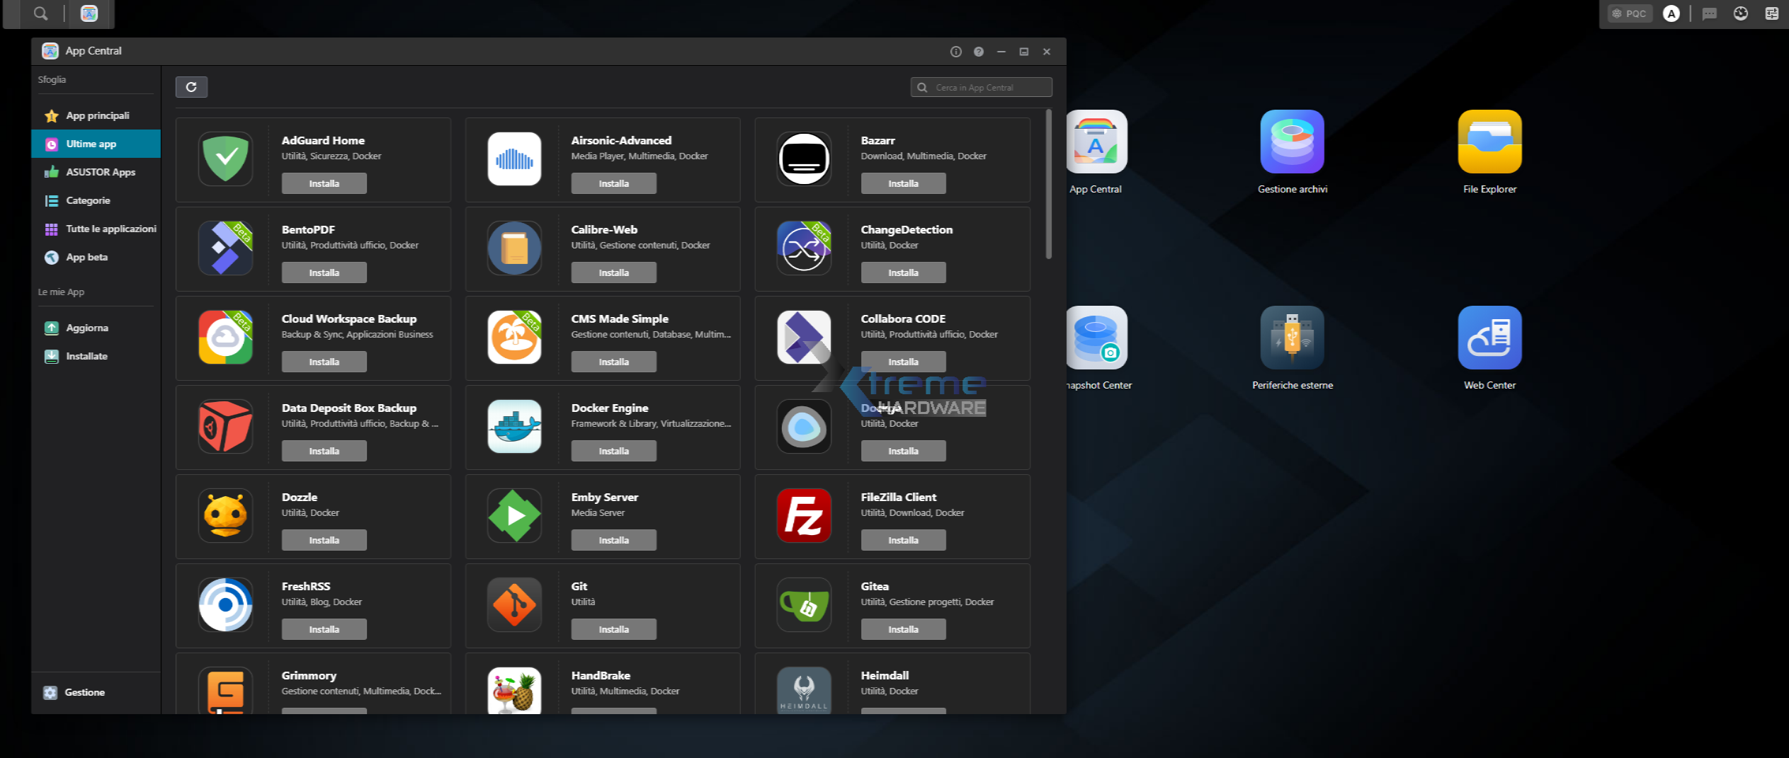This screenshot has height=758, width=1789.
Task: Open Web Center desktop icon
Action: coord(1489,338)
